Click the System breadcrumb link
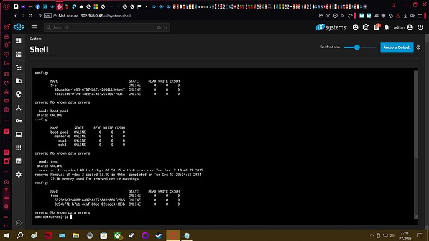 coord(35,39)
